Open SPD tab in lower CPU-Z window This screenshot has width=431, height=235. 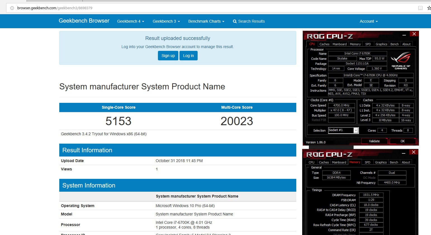[x=368, y=162]
